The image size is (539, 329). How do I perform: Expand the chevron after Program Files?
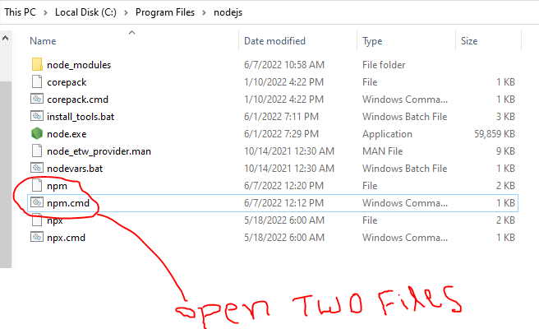click(205, 12)
